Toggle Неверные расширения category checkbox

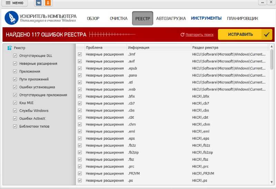pyautogui.click(x=15, y=63)
